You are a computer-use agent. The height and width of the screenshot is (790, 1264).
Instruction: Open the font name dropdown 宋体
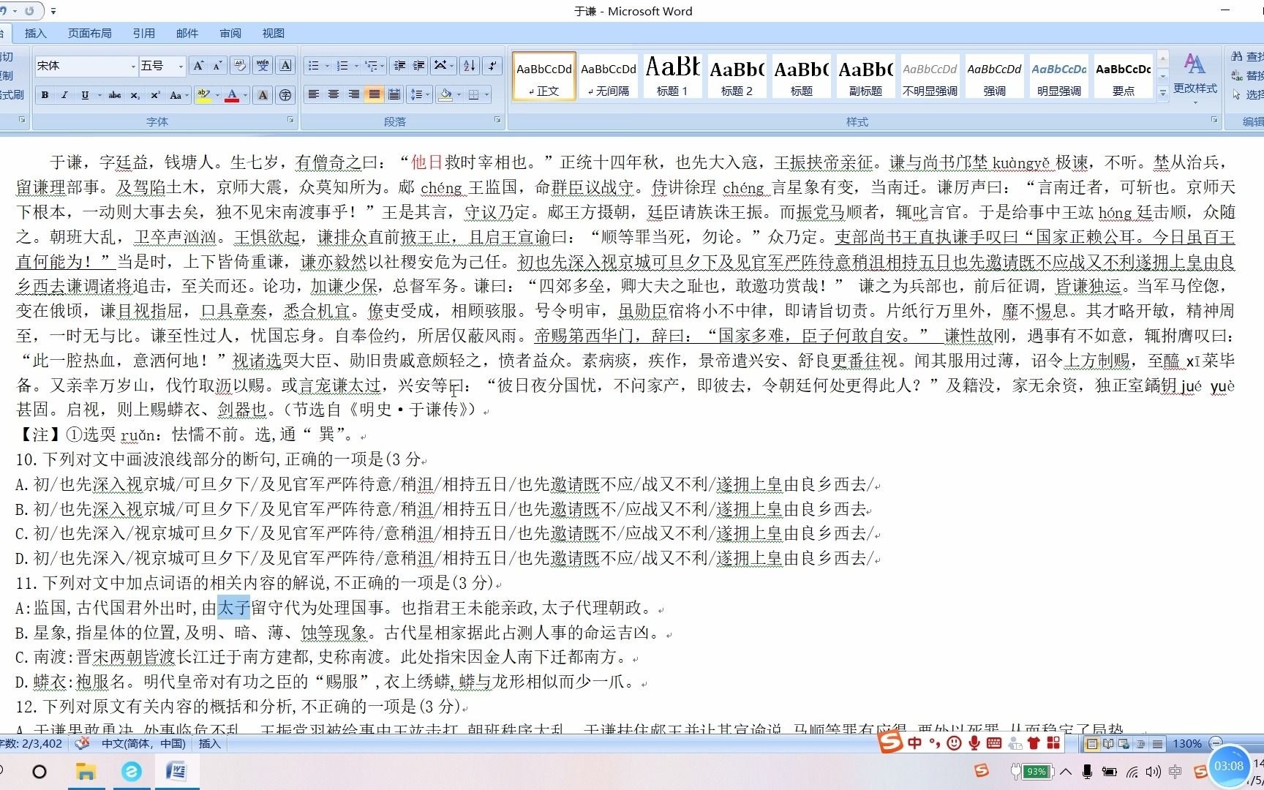133,66
